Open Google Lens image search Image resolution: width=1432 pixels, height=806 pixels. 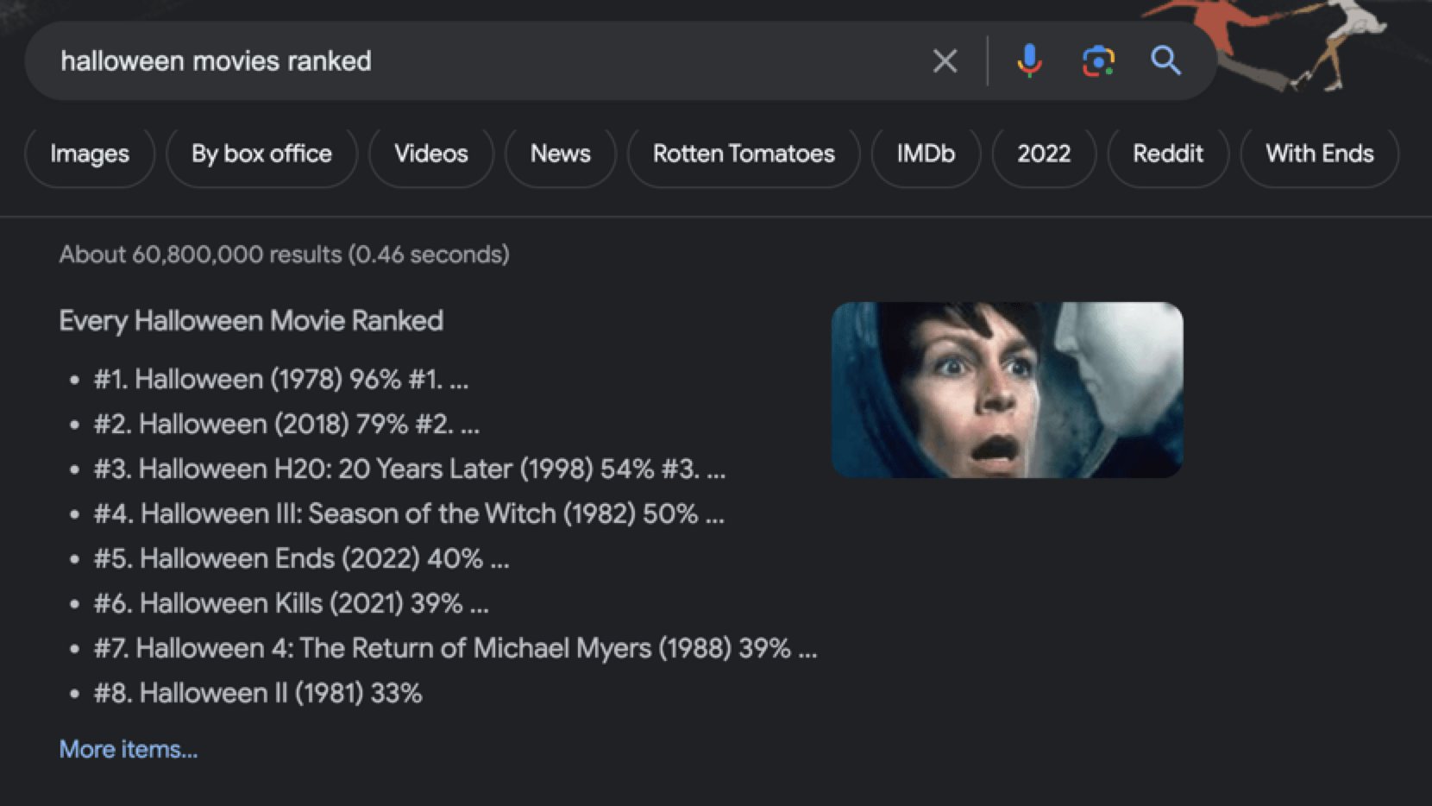pos(1098,60)
